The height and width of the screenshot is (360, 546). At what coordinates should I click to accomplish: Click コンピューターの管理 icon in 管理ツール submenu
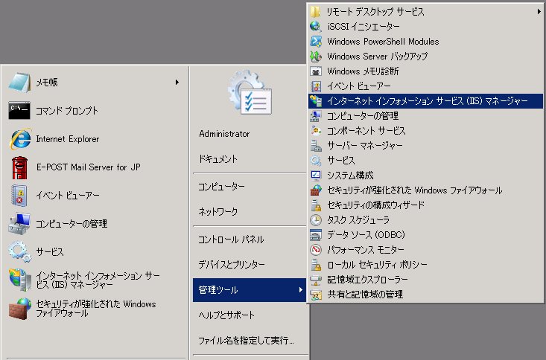tap(316, 116)
